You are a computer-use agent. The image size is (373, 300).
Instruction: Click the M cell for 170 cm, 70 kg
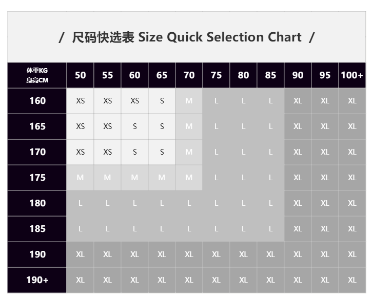[x=189, y=152]
